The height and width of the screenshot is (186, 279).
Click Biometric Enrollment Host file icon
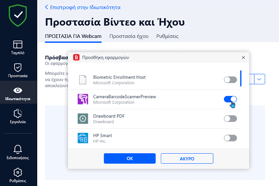(x=83, y=80)
